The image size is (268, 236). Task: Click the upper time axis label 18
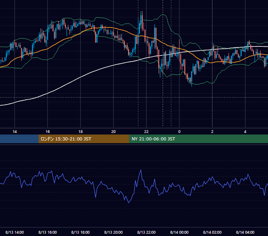click(80, 132)
